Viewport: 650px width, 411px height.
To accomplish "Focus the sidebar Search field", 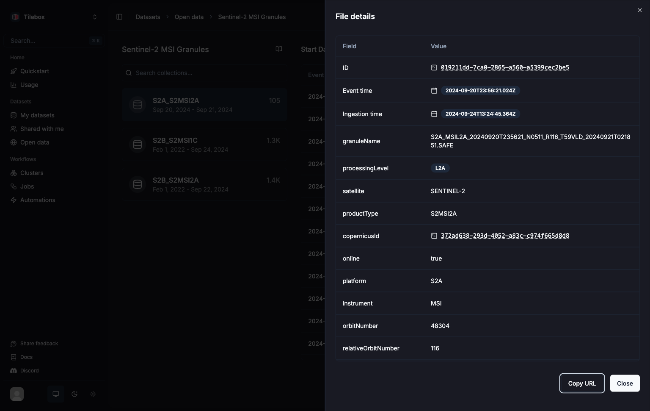I will click(x=54, y=41).
